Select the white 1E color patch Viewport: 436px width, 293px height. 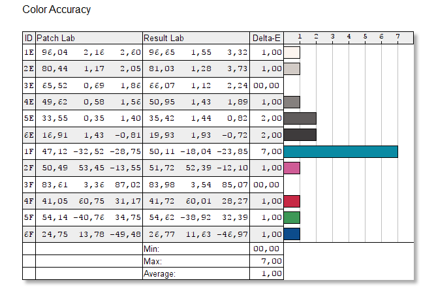(x=292, y=52)
